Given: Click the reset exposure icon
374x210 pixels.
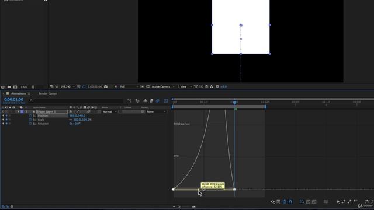Looking at the screenshot, I should (217, 86).
